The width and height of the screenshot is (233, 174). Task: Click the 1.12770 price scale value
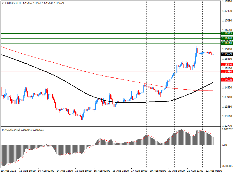[227, 126]
